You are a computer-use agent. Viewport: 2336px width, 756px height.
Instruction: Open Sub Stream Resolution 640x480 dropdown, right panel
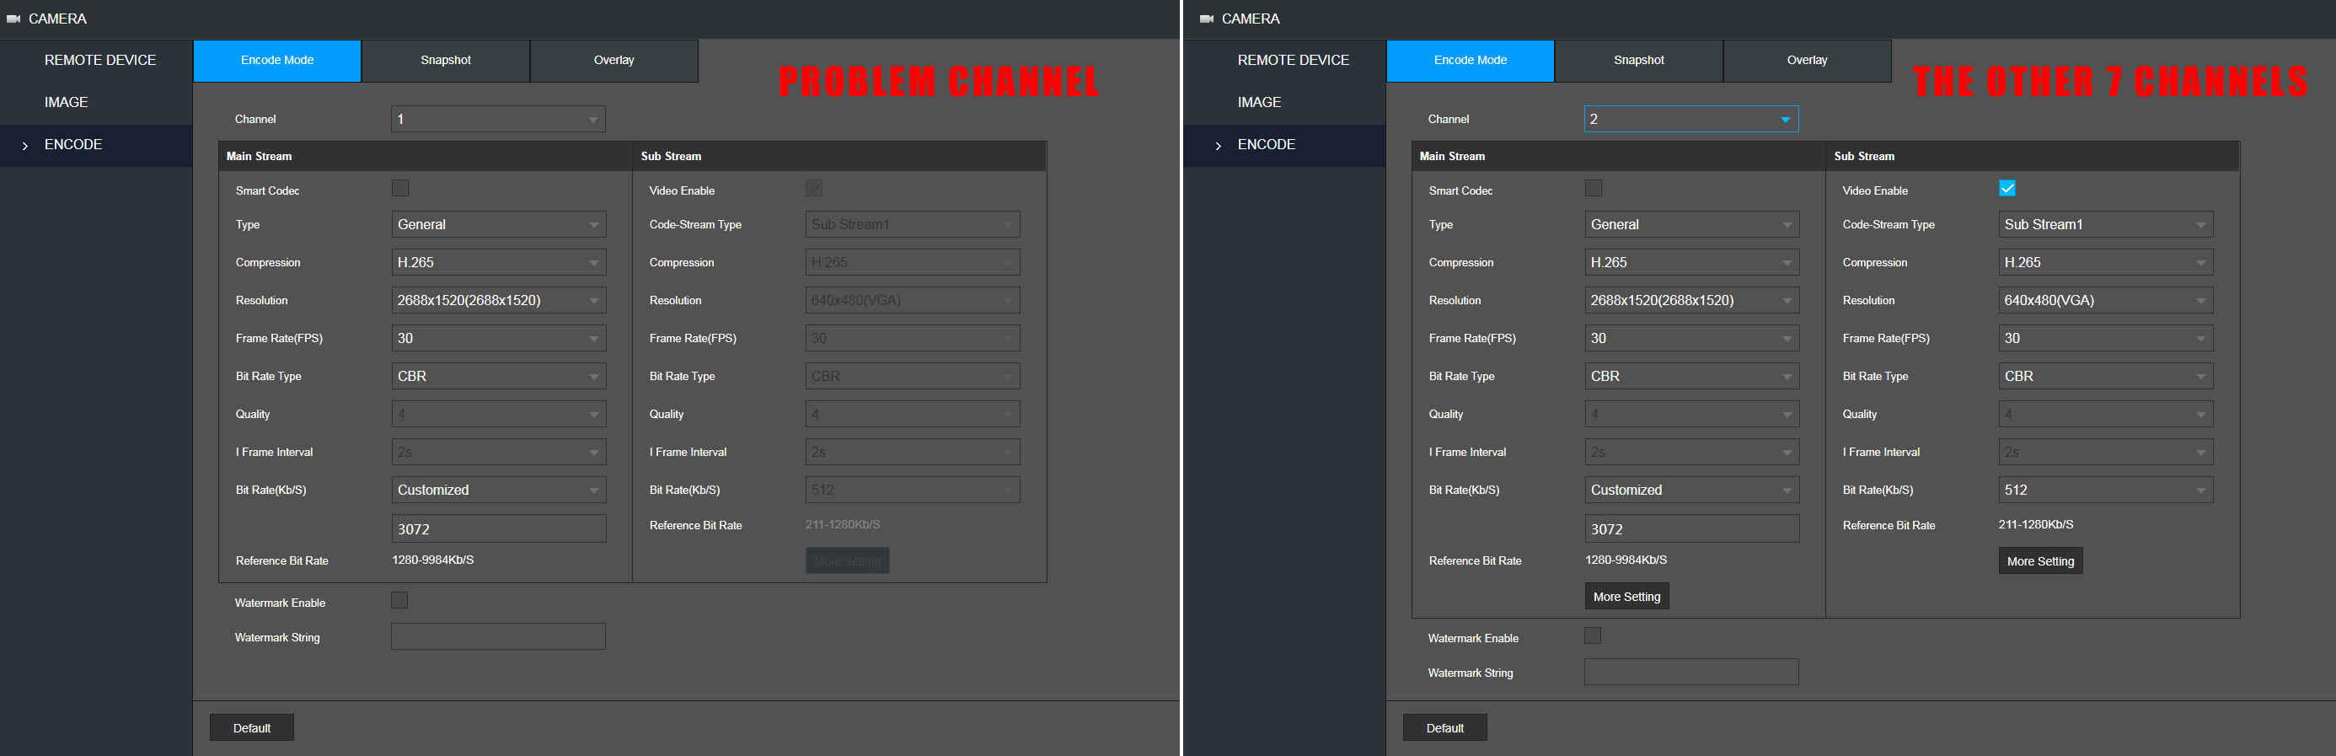click(x=2106, y=301)
